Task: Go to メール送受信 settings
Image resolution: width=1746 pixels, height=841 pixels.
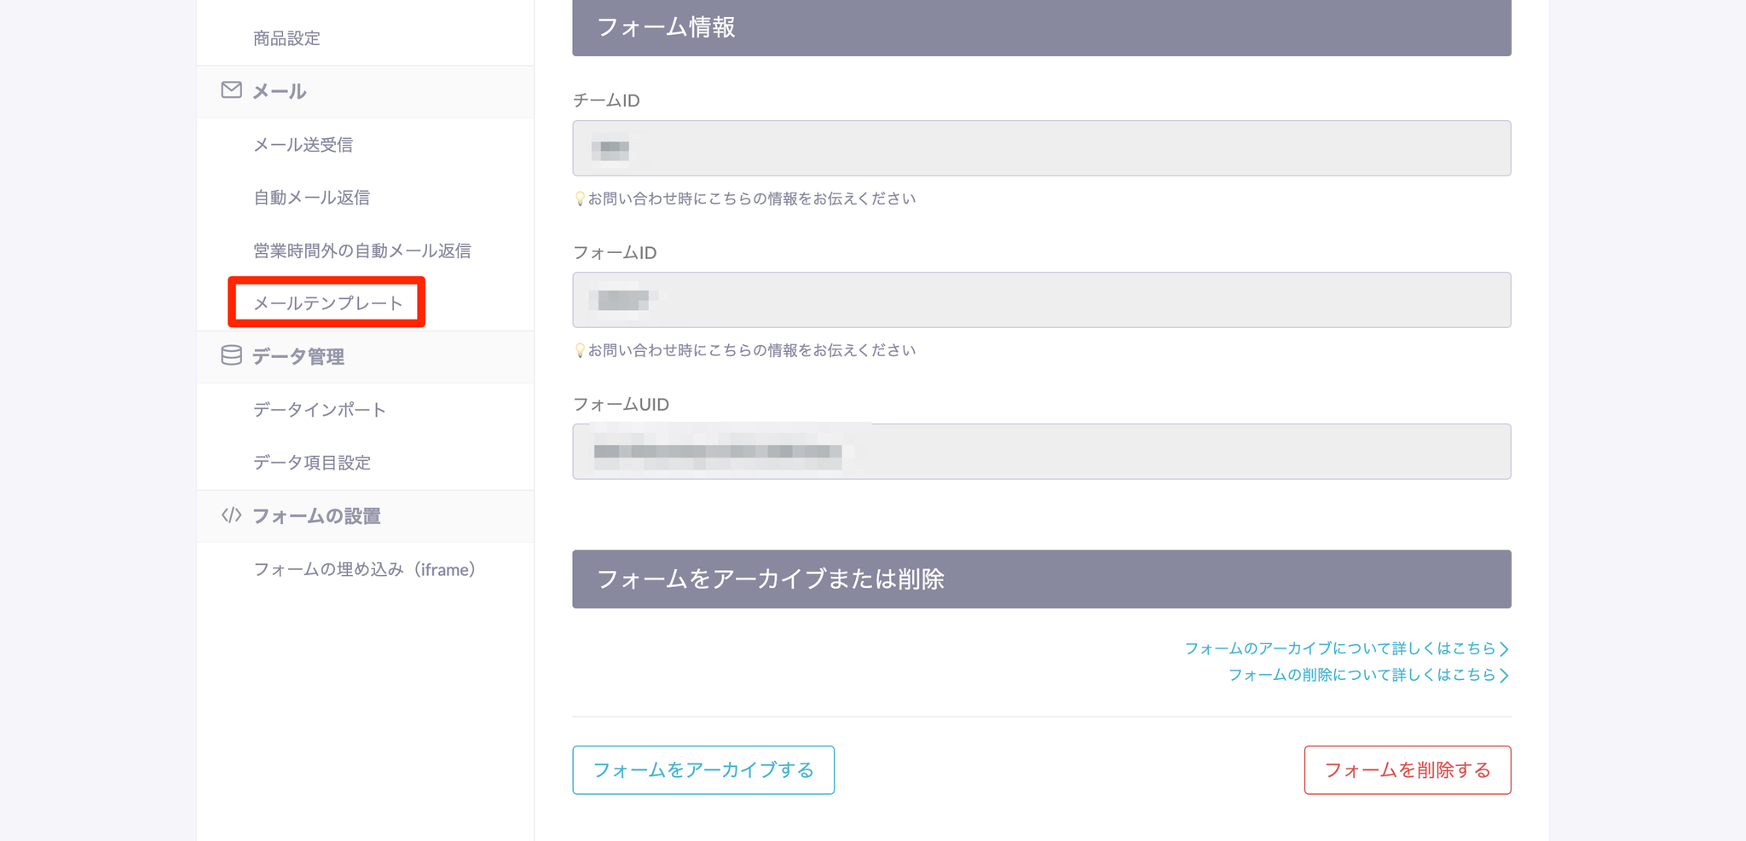Action: (303, 145)
